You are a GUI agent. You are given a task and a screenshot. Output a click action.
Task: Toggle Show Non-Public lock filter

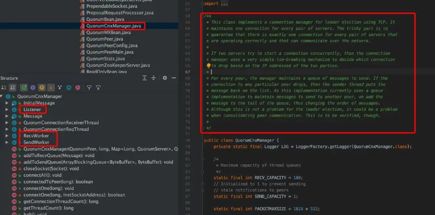[x=50, y=87]
